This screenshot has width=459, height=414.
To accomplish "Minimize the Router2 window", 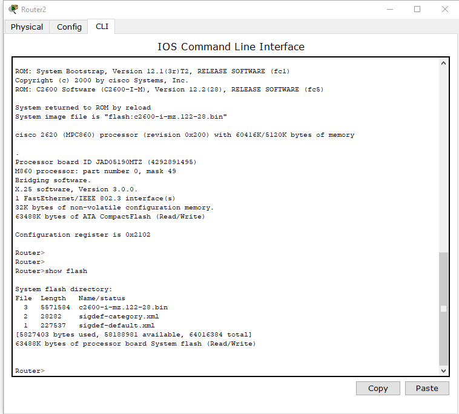I will 390,9.
